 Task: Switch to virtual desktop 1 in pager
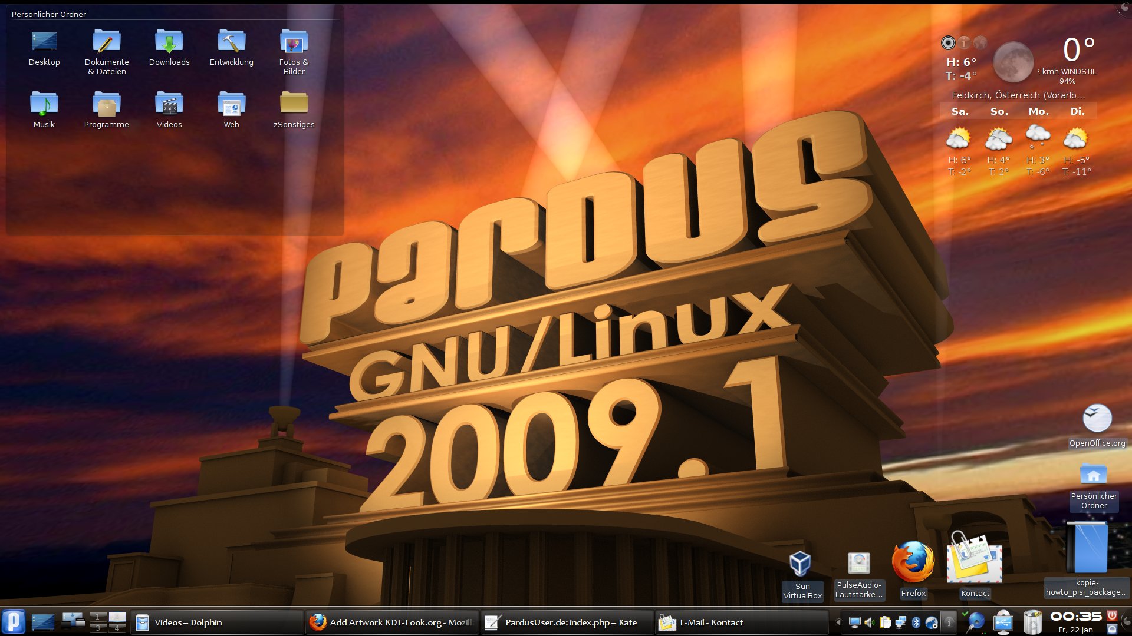(98, 617)
